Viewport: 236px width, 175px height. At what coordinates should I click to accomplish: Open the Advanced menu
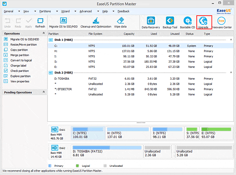(x=86, y=11)
